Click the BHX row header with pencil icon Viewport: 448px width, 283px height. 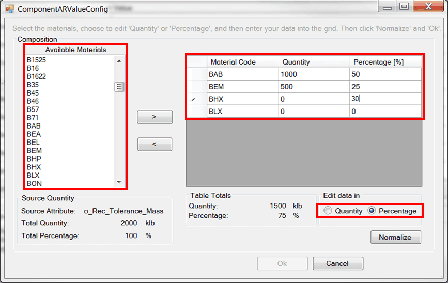click(x=197, y=99)
